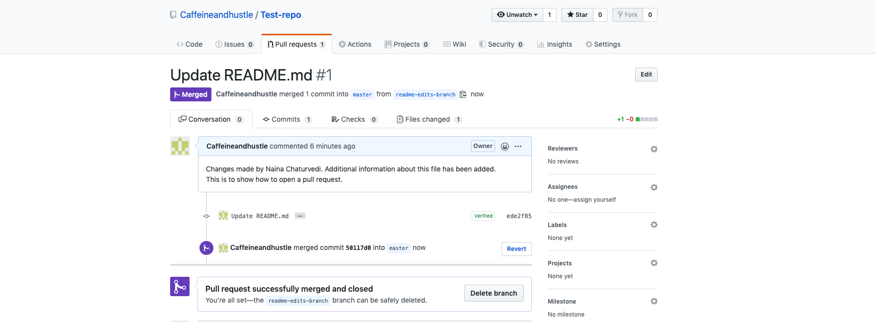Open the Update README.md commit

point(260,216)
